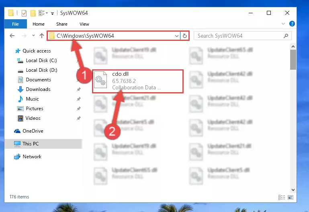
Task: Open the address bar history dropdown
Action: point(176,36)
